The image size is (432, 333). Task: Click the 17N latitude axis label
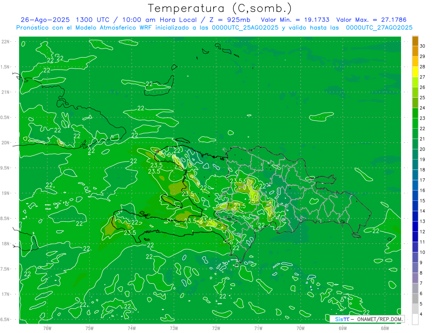5,294
